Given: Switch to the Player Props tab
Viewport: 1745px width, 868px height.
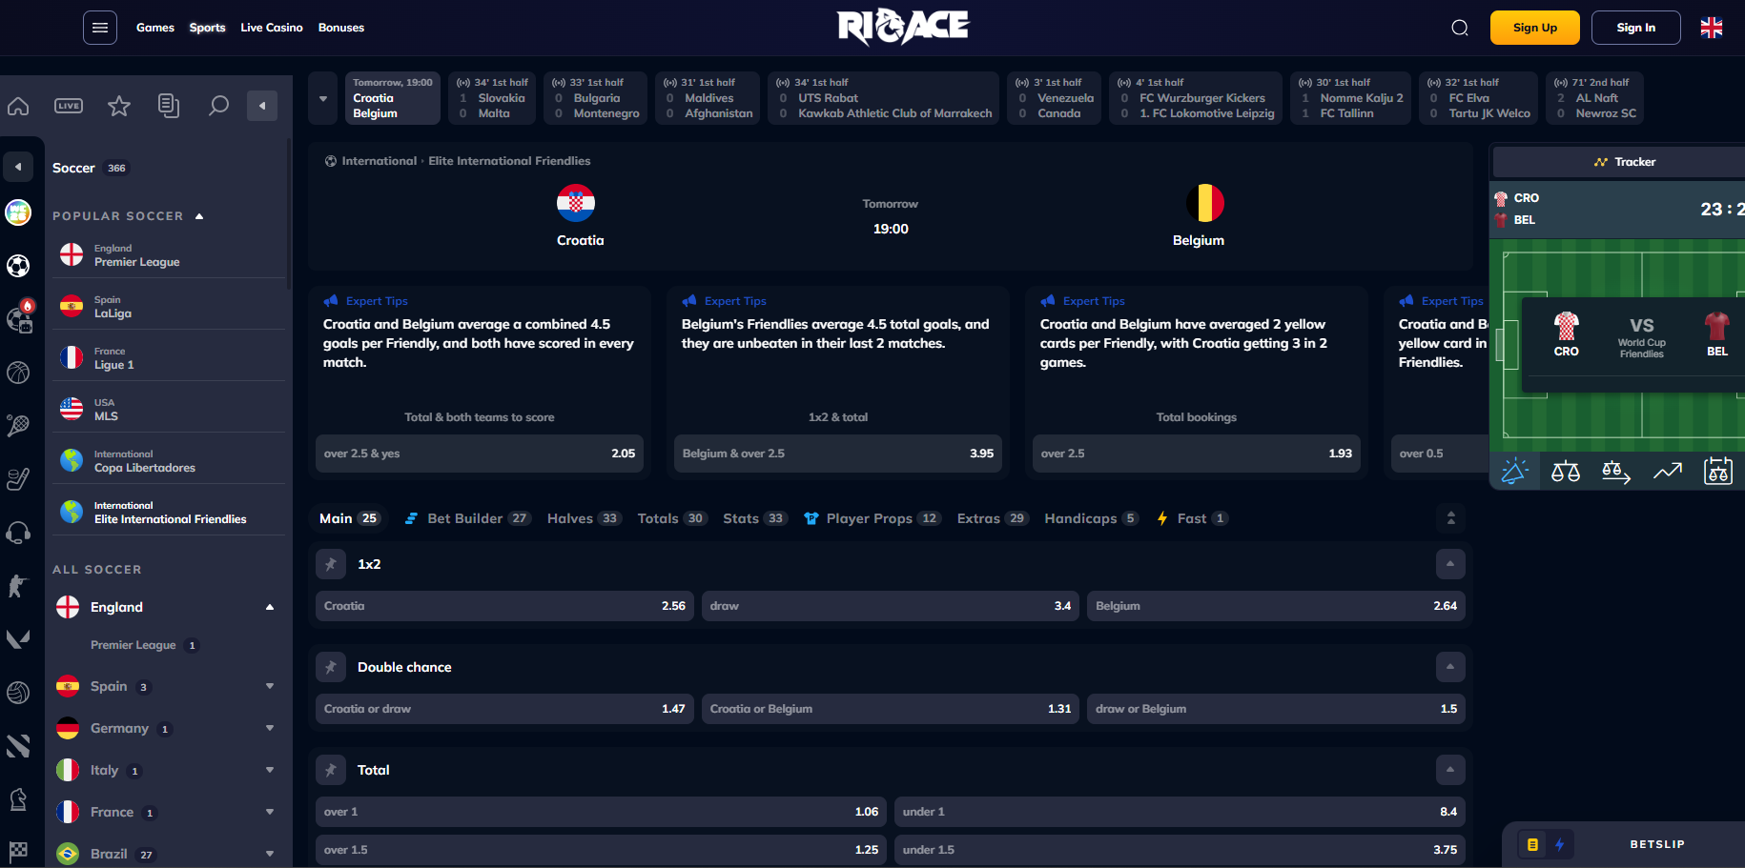Looking at the screenshot, I should 872,518.
